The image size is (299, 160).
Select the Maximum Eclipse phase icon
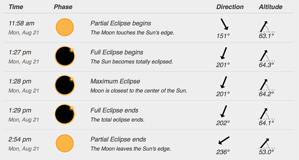click(x=65, y=85)
